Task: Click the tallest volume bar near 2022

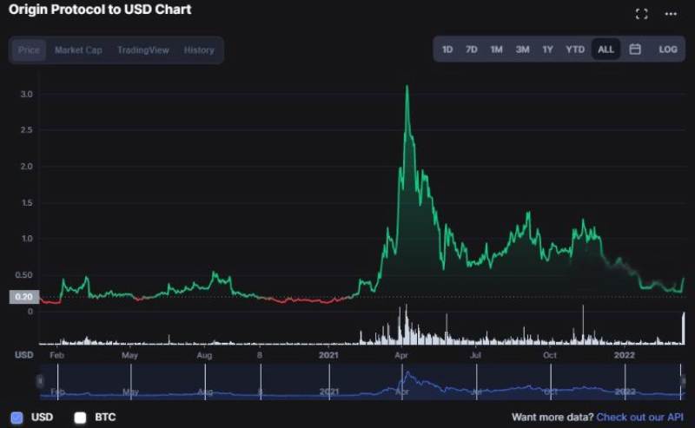Action: (583, 325)
